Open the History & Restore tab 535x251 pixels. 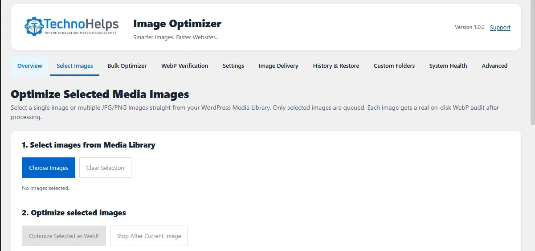click(336, 66)
